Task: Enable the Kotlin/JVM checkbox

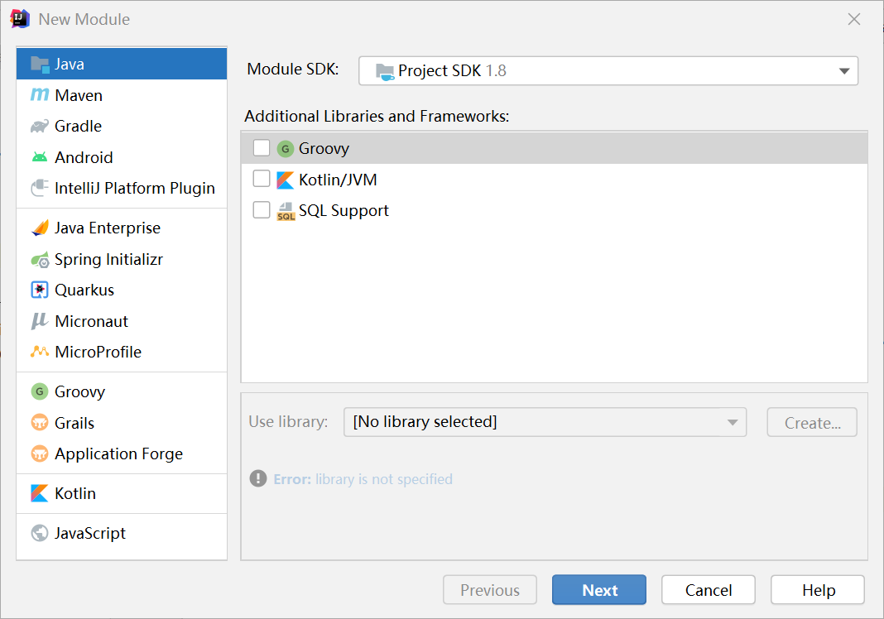Action: coord(262,179)
